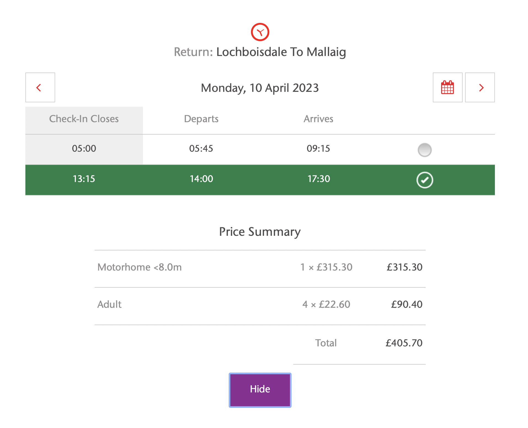This screenshot has width=528, height=428.
Task: Select the 05:45 departure radio button
Action: click(x=425, y=150)
